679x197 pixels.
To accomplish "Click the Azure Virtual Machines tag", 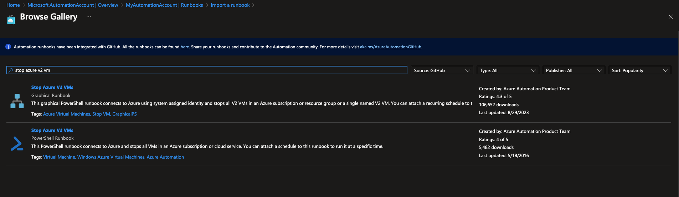I will pos(67,114).
